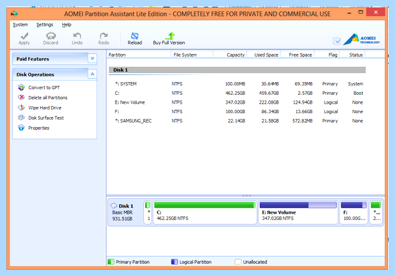Select the small system partition block in map
Image resolution: width=395 pixels, height=276 pixels.
click(148, 212)
